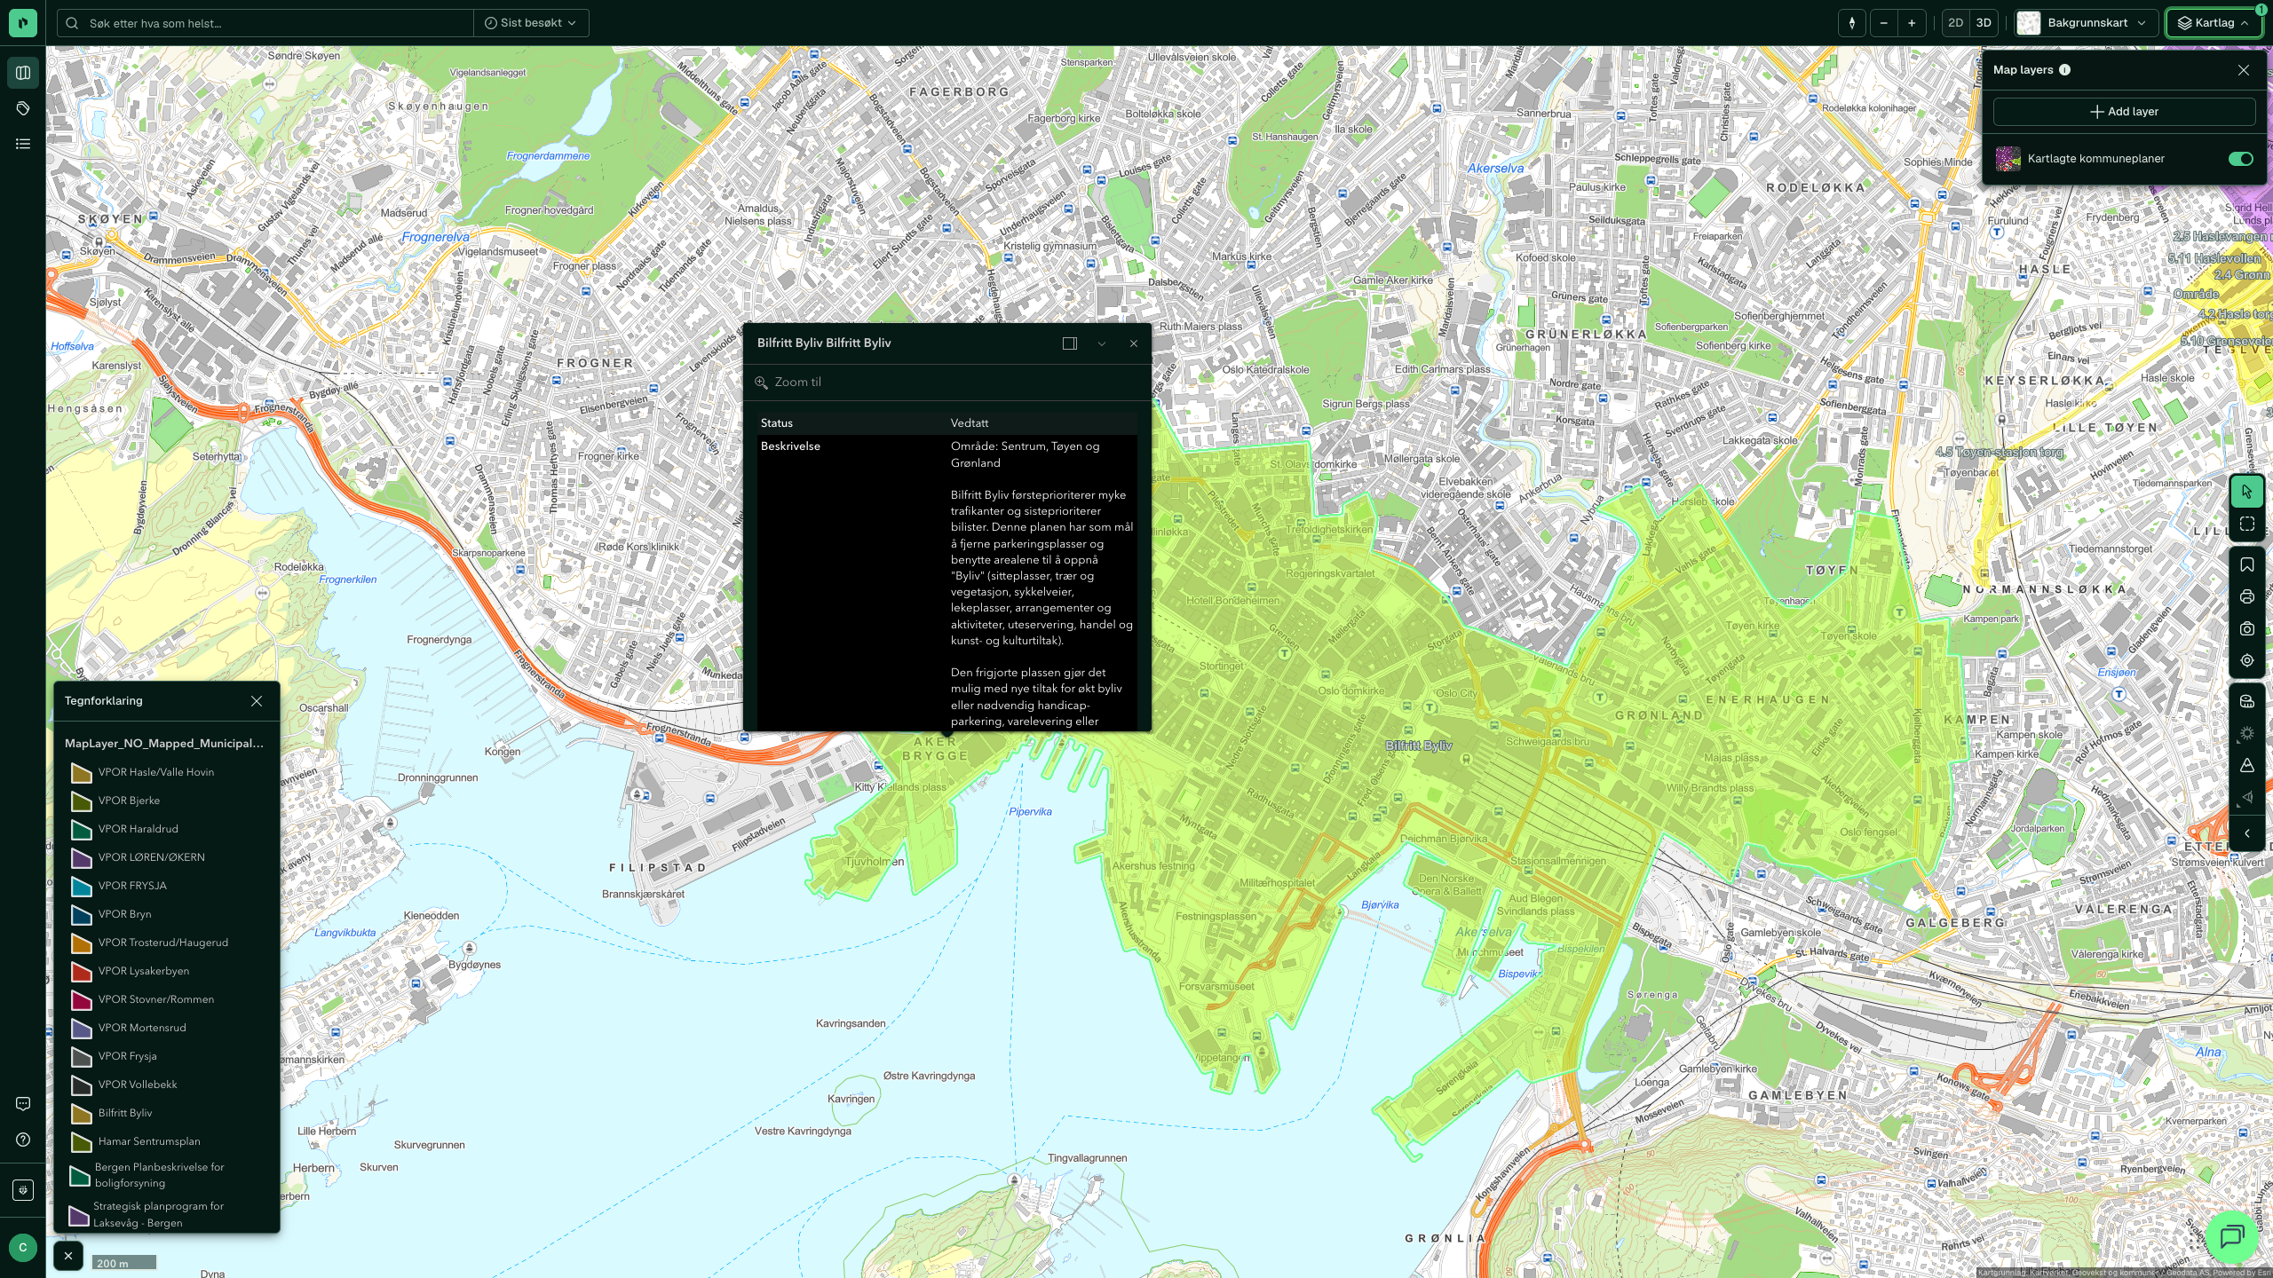
Task: Open the tape measure tool
Action: 2247,701
